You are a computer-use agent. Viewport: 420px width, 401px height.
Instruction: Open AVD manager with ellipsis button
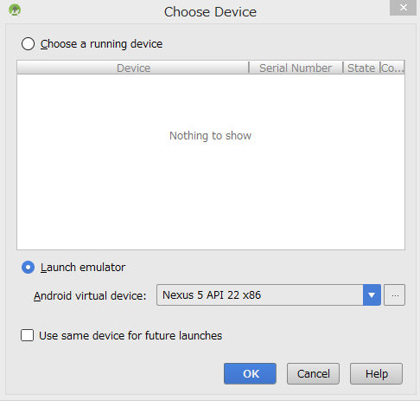[x=395, y=295]
